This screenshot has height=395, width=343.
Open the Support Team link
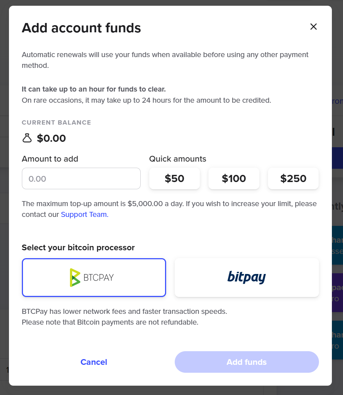coord(84,215)
